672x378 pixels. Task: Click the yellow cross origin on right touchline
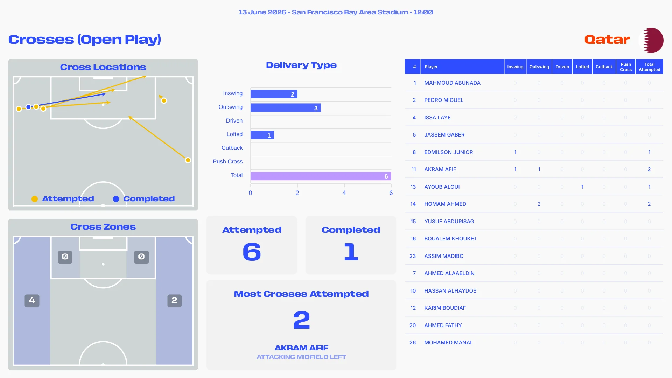click(188, 160)
